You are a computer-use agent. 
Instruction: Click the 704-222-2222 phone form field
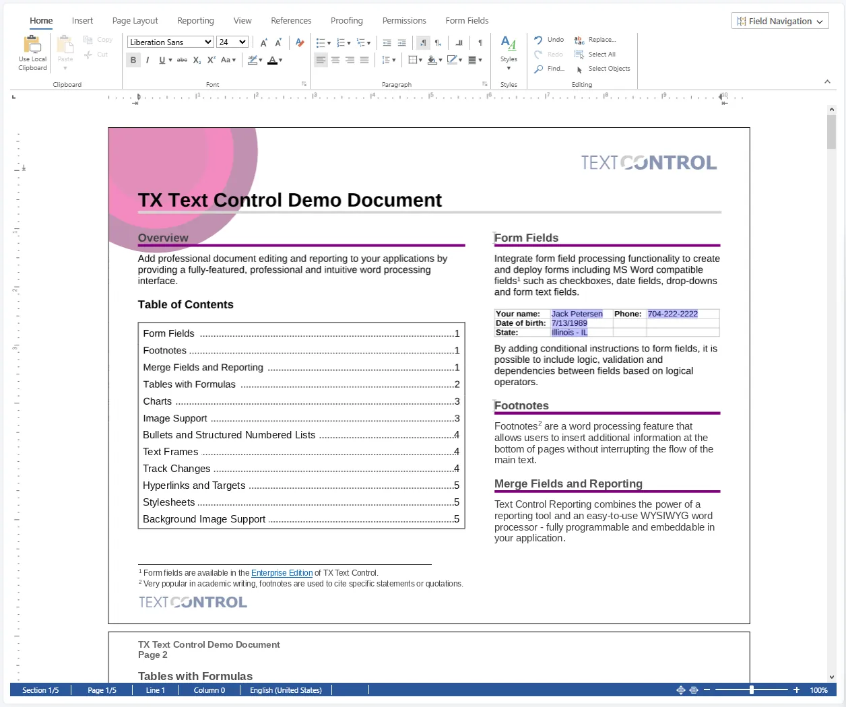pos(673,314)
